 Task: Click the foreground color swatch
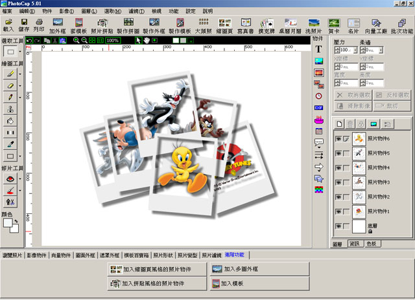click(8, 224)
